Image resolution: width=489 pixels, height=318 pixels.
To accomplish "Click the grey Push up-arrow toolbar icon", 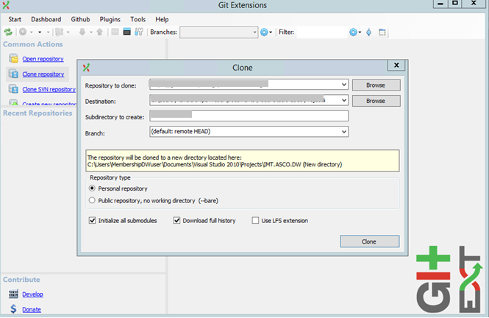I will pyautogui.click(x=100, y=32).
